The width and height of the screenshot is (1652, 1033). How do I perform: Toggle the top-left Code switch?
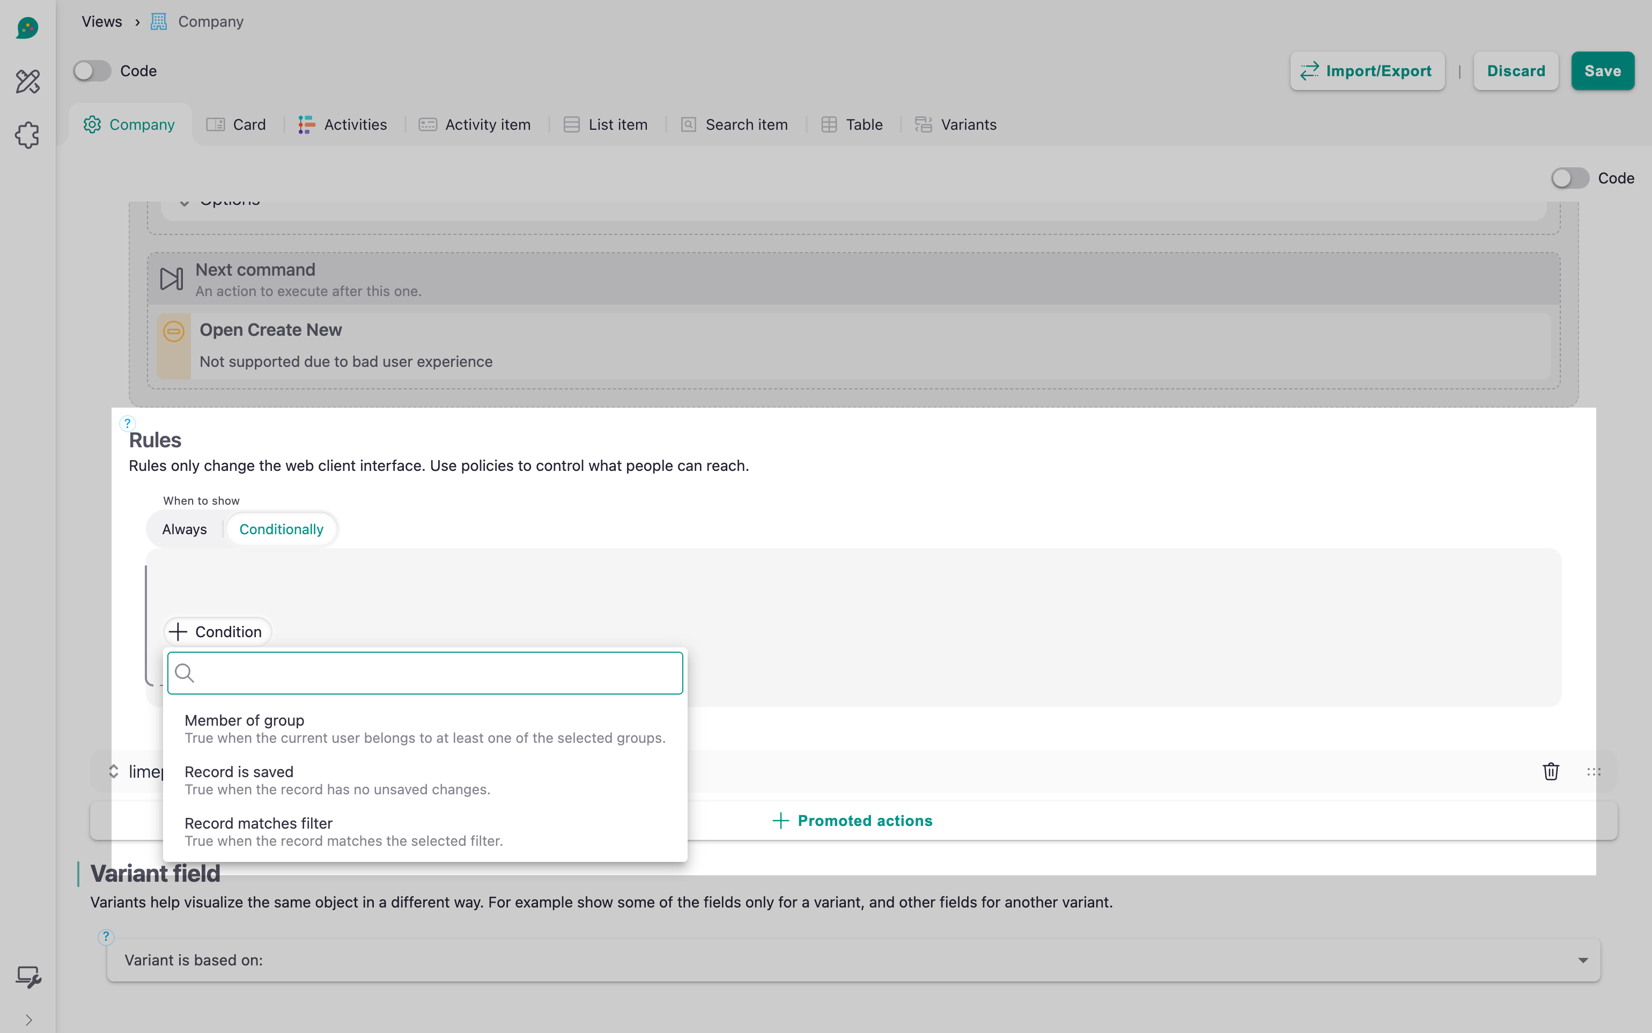[x=92, y=70]
